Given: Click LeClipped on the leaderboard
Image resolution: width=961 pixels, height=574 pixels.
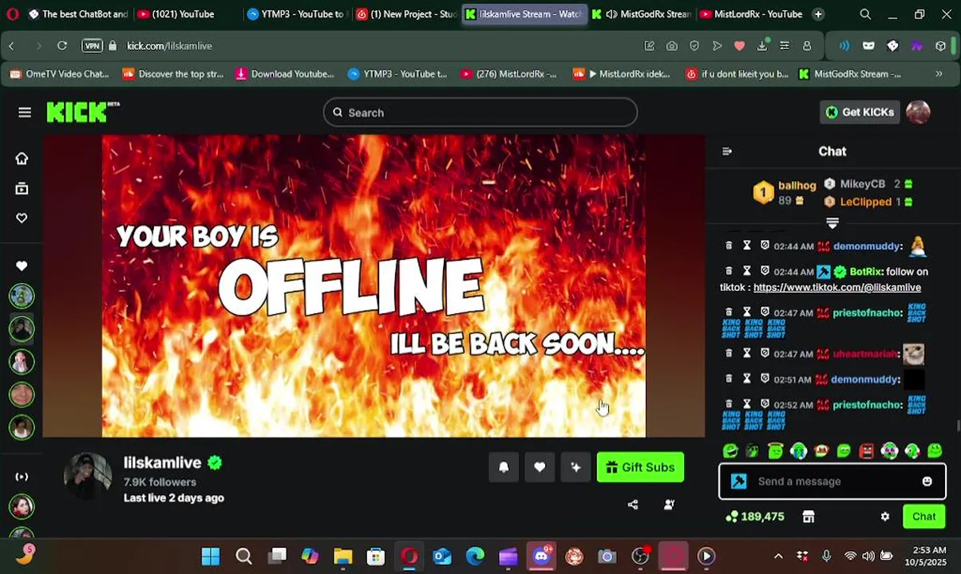Looking at the screenshot, I should [866, 202].
